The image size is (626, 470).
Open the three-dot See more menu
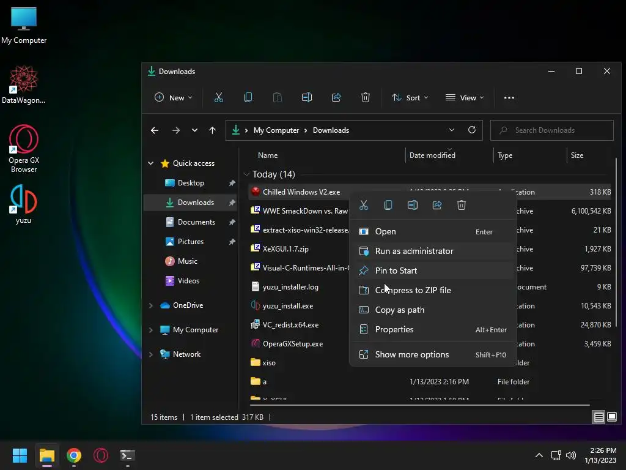509,97
